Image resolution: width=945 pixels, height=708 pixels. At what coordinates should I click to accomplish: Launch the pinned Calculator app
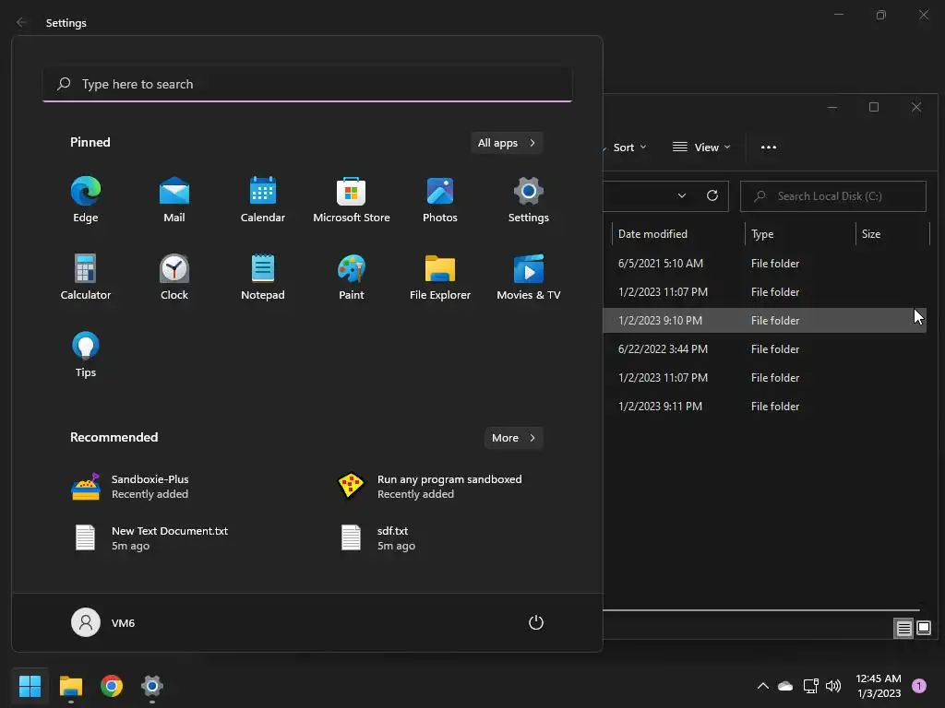[x=86, y=277]
